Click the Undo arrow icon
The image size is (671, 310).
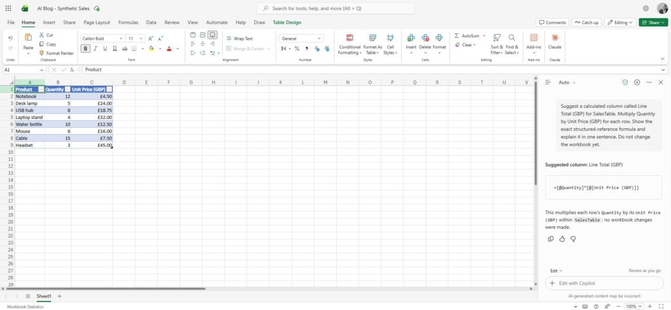coord(10,39)
